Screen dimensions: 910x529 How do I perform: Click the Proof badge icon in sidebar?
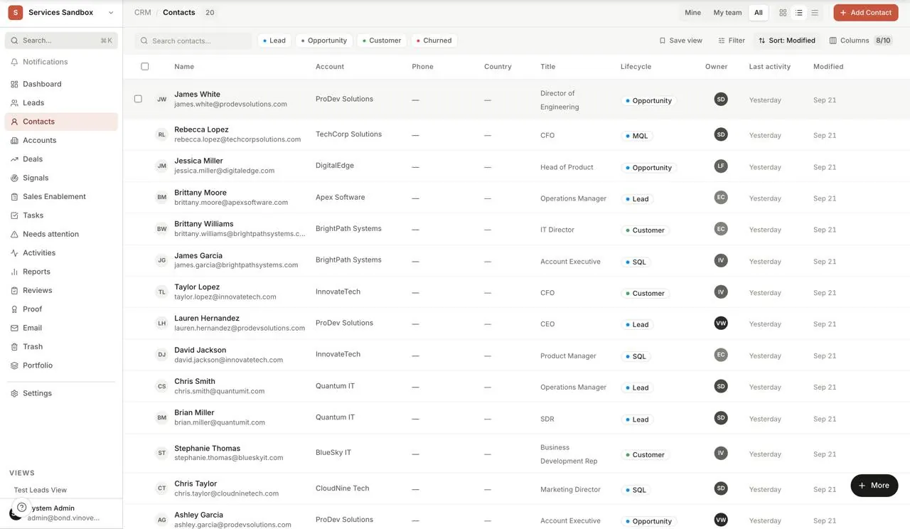[x=14, y=309]
